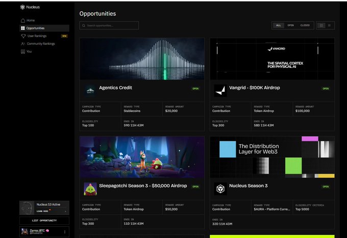
Task: Click Top 5000 eligibility criteria
Action: pos(302,209)
